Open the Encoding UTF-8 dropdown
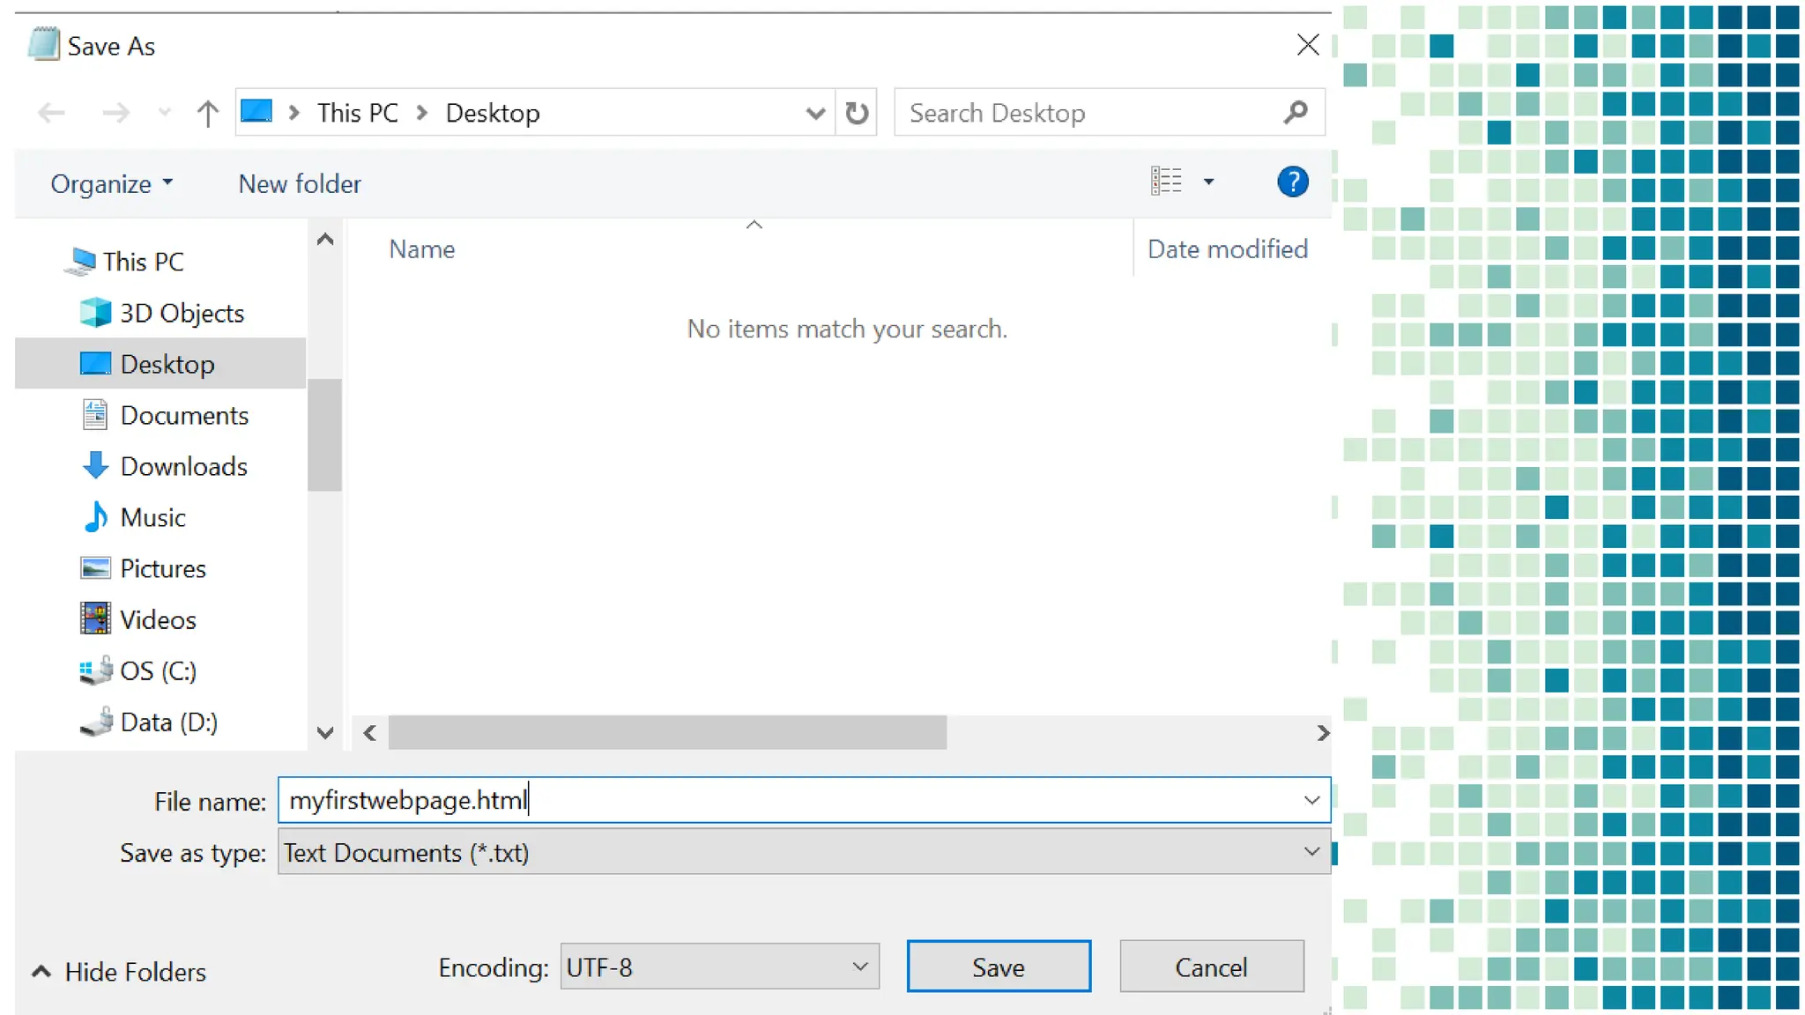Image resolution: width=1805 pixels, height=1015 pixels. click(x=860, y=967)
